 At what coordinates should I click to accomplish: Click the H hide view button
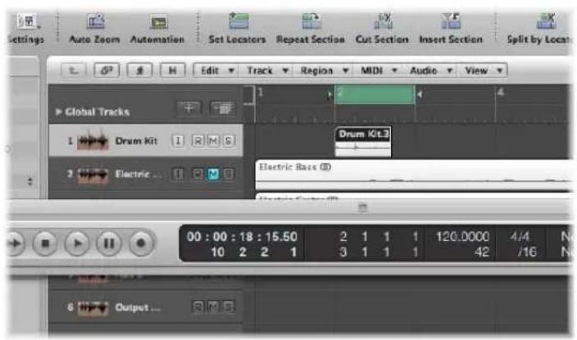172,70
